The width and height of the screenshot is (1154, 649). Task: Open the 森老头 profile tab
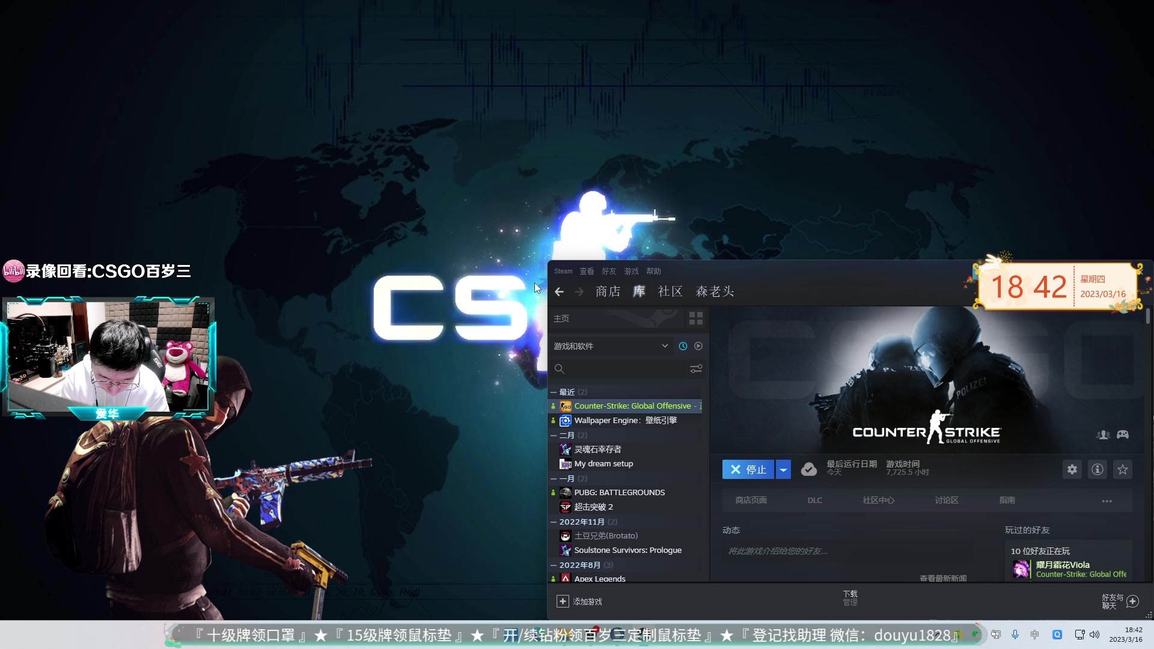pyautogui.click(x=715, y=291)
